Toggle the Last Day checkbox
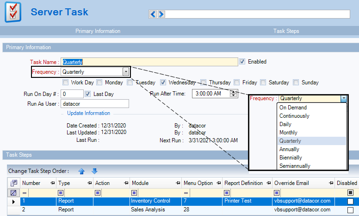 [x=88, y=94]
